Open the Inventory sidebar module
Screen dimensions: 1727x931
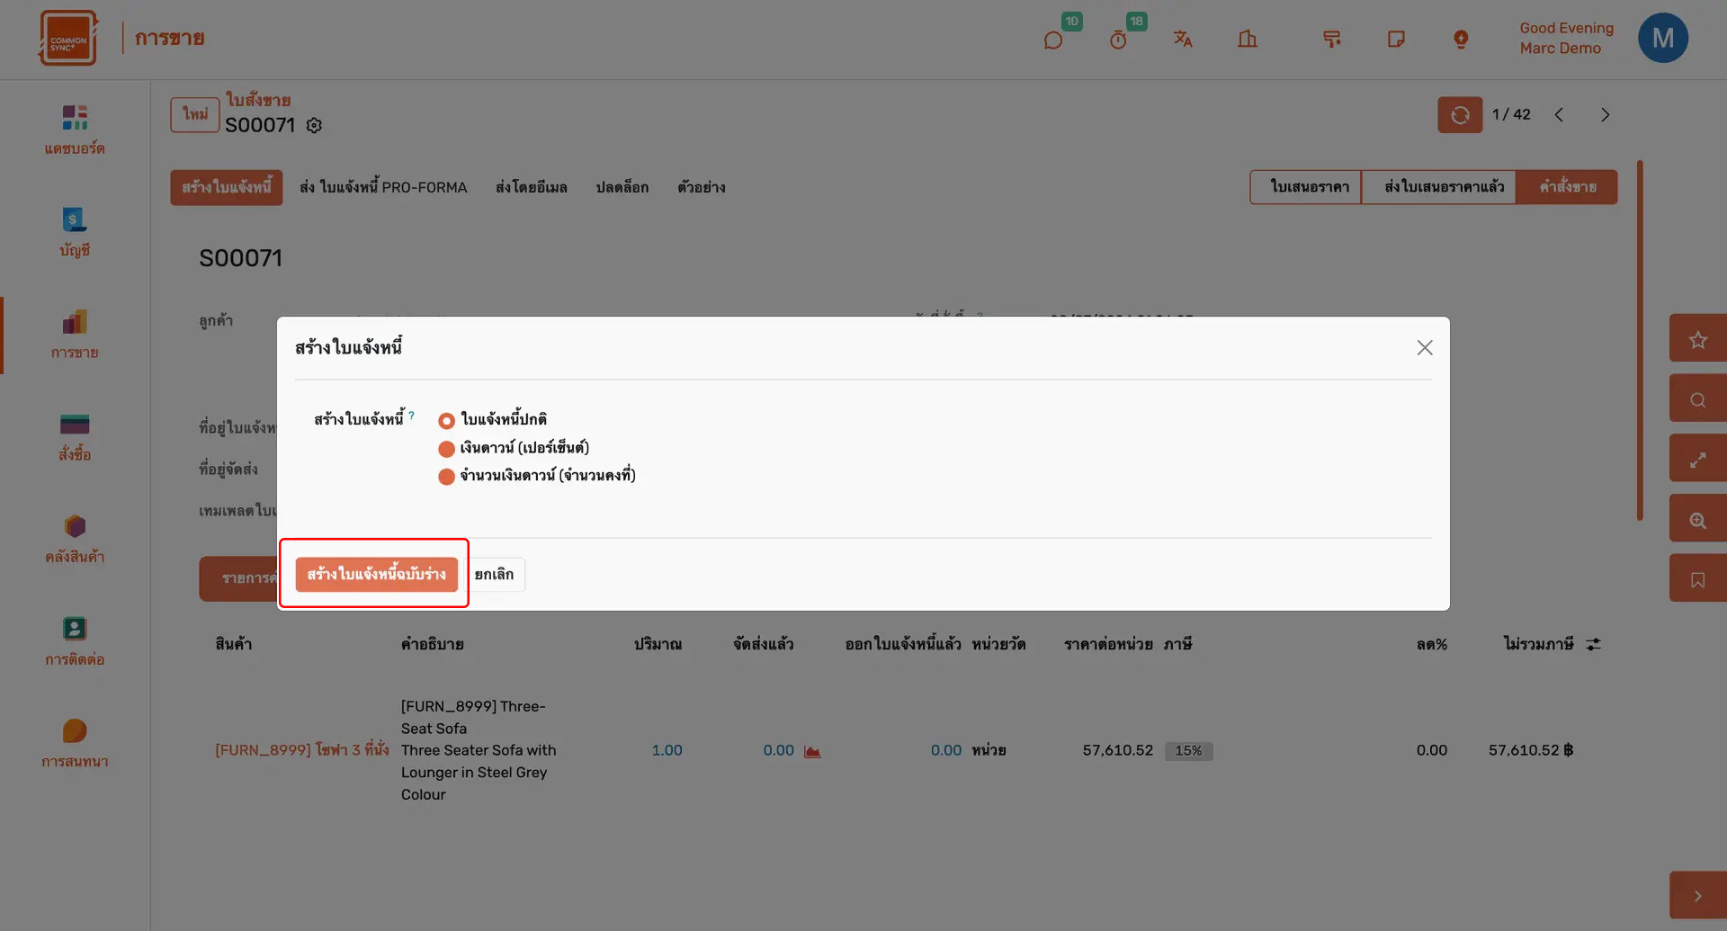(x=75, y=538)
